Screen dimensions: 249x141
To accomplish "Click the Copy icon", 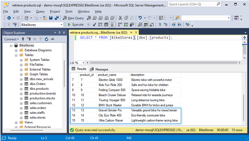I will coord(126,18).
